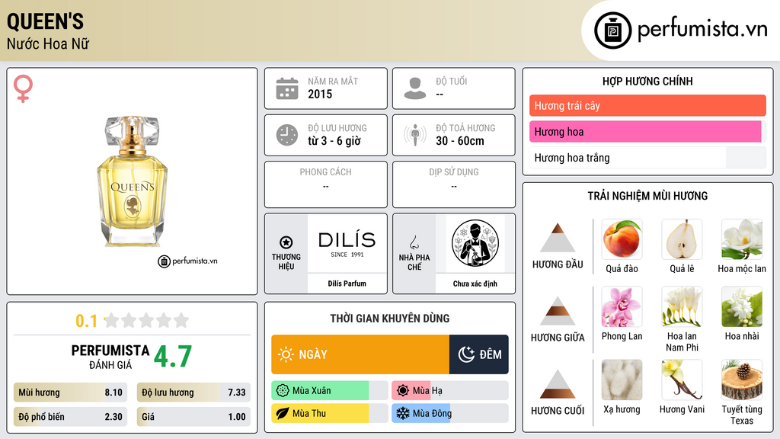Click the nose icon above Nhà pha chế
The image size is (780, 439).
414,242
